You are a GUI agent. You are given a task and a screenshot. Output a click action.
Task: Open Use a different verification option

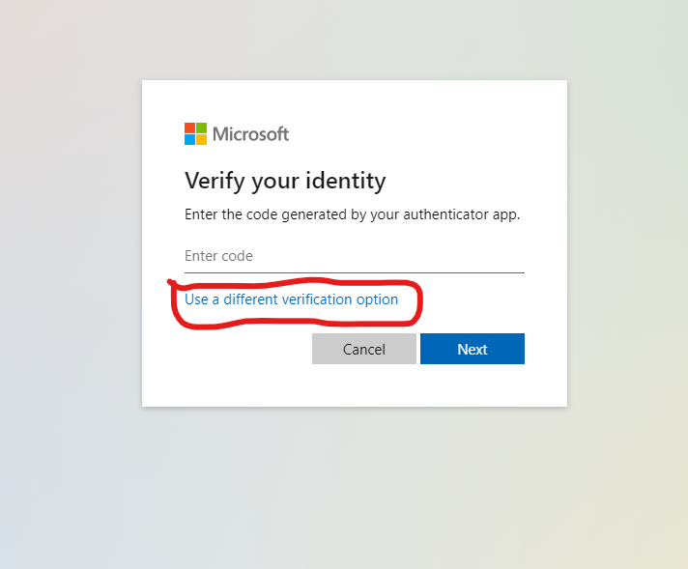tap(291, 299)
